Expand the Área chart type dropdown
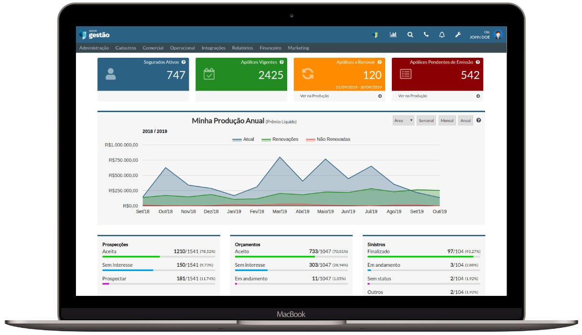Screen dimensions: 582x335 point(403,121)
